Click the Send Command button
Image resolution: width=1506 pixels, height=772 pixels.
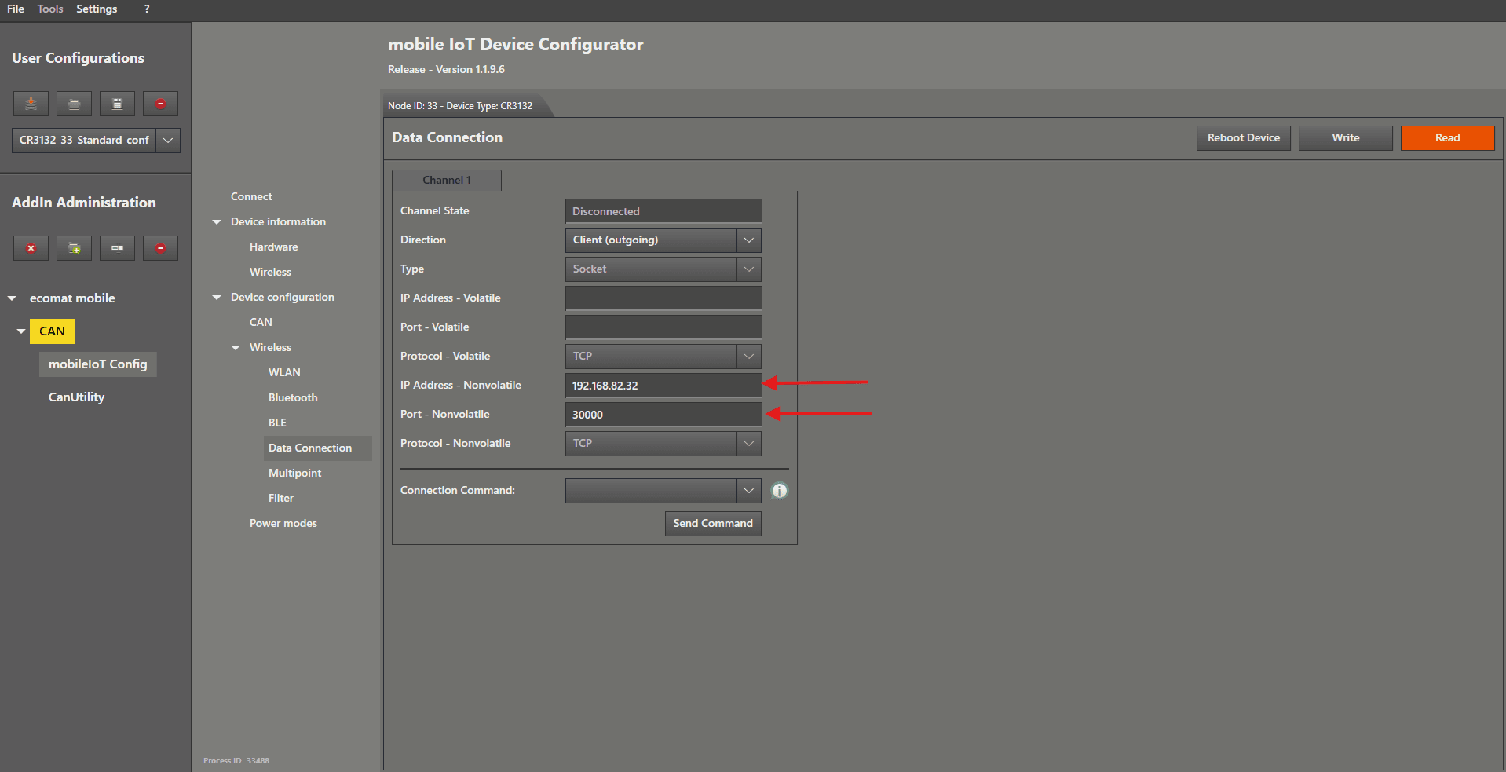pos(712,524)
